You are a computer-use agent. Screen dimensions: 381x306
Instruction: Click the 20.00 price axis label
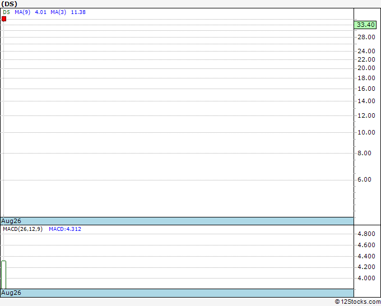point(366,68)
